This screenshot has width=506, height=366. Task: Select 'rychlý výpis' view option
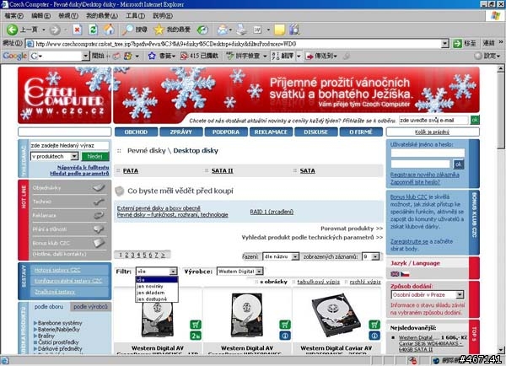[x=365, y=282]
